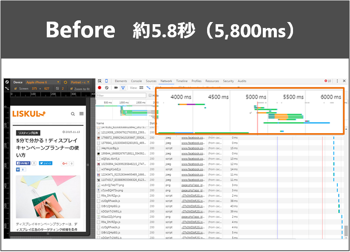Toggle device mode phone icon
350x252 pixels.
[106, 81]
